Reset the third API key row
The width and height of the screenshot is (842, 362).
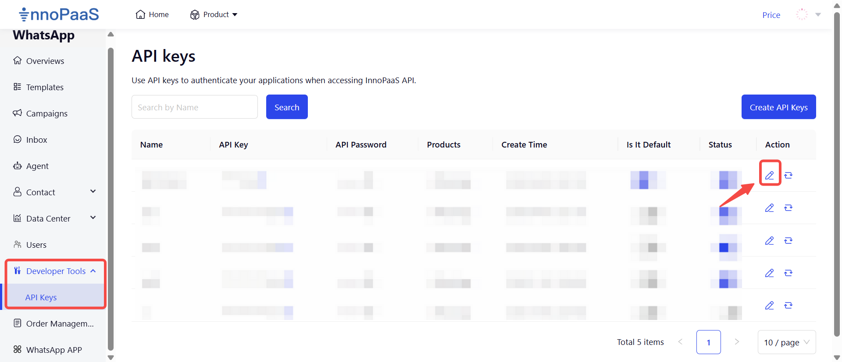788,241
